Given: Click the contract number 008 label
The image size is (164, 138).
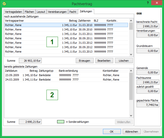Looking at the screenshot, I should [x=139, y=14].
